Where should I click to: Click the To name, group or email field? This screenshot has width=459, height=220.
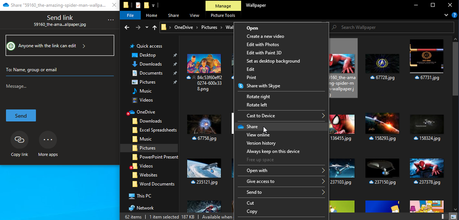(60, 70)
